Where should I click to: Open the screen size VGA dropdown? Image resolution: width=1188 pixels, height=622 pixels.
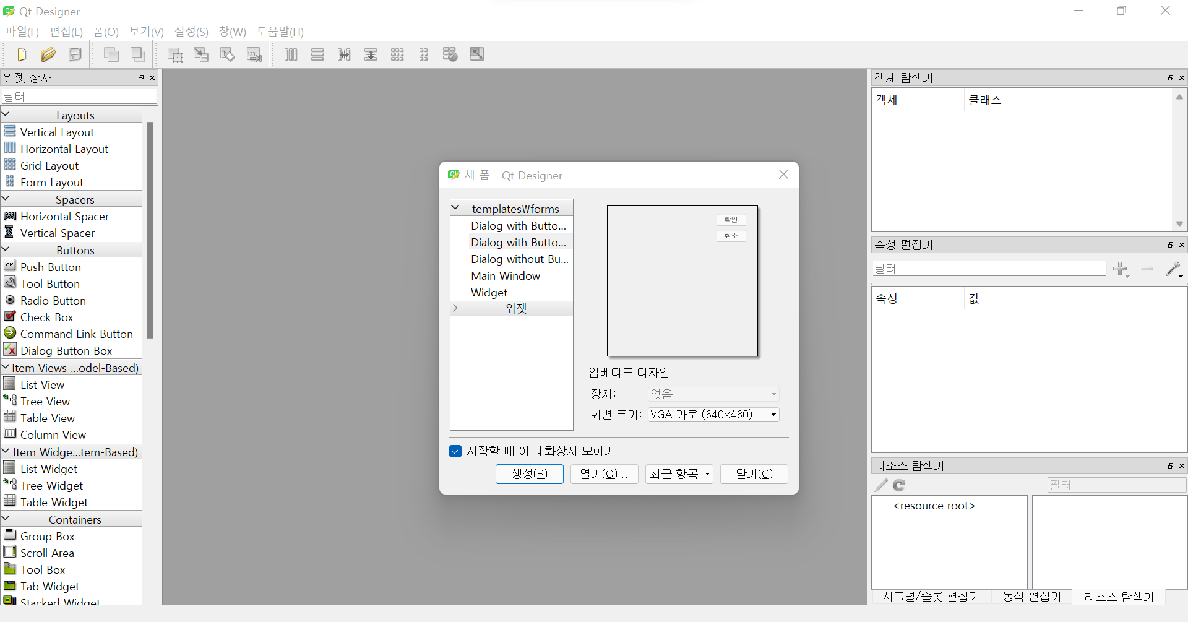[x=713, y=415]
